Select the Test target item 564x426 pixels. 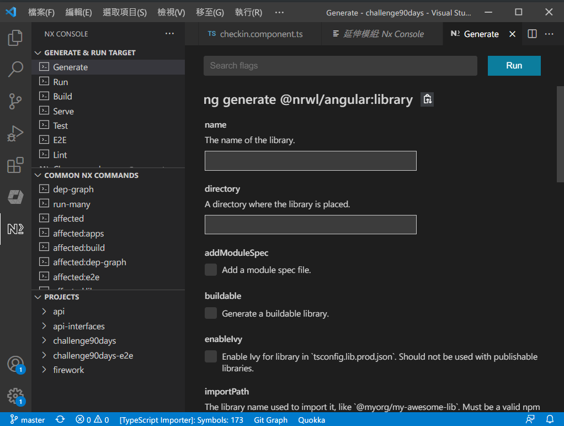(x=108, y=125)
